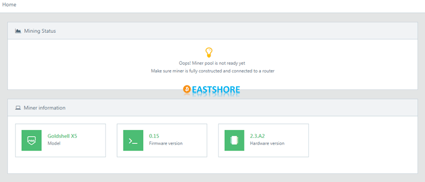
Task: Click the 'Oops! Miner pool is not ready yet' message
Action: (212, 63)
